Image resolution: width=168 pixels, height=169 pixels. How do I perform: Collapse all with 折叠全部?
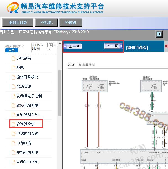(51, 47)
